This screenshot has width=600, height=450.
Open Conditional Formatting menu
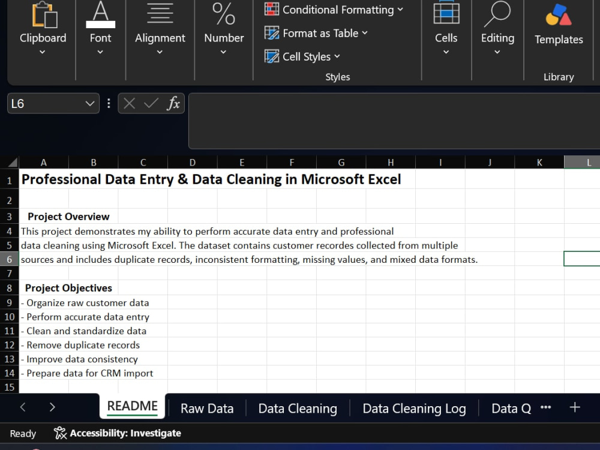pyautogui.click(x=334, y=10)
